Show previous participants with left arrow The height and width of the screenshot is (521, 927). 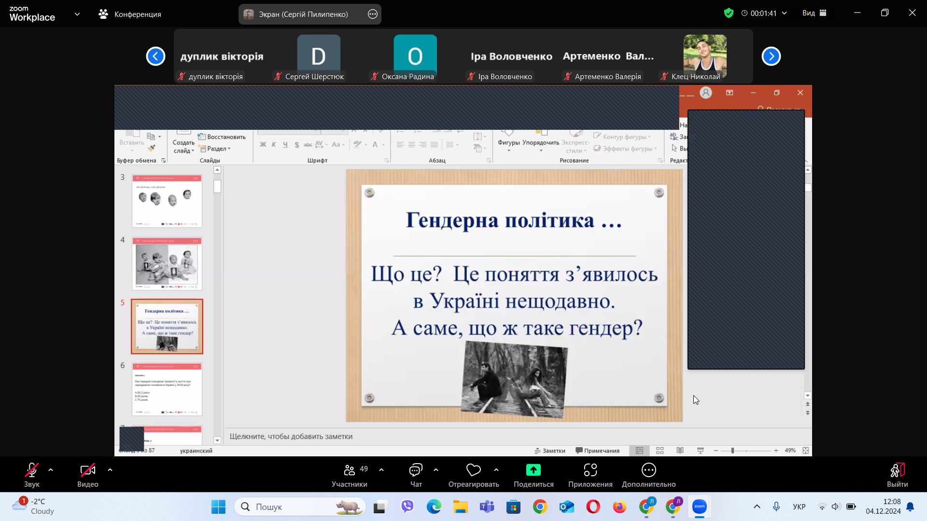point(155,56)
